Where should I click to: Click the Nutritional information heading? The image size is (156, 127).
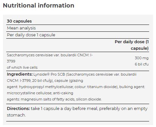pos(39,6)
